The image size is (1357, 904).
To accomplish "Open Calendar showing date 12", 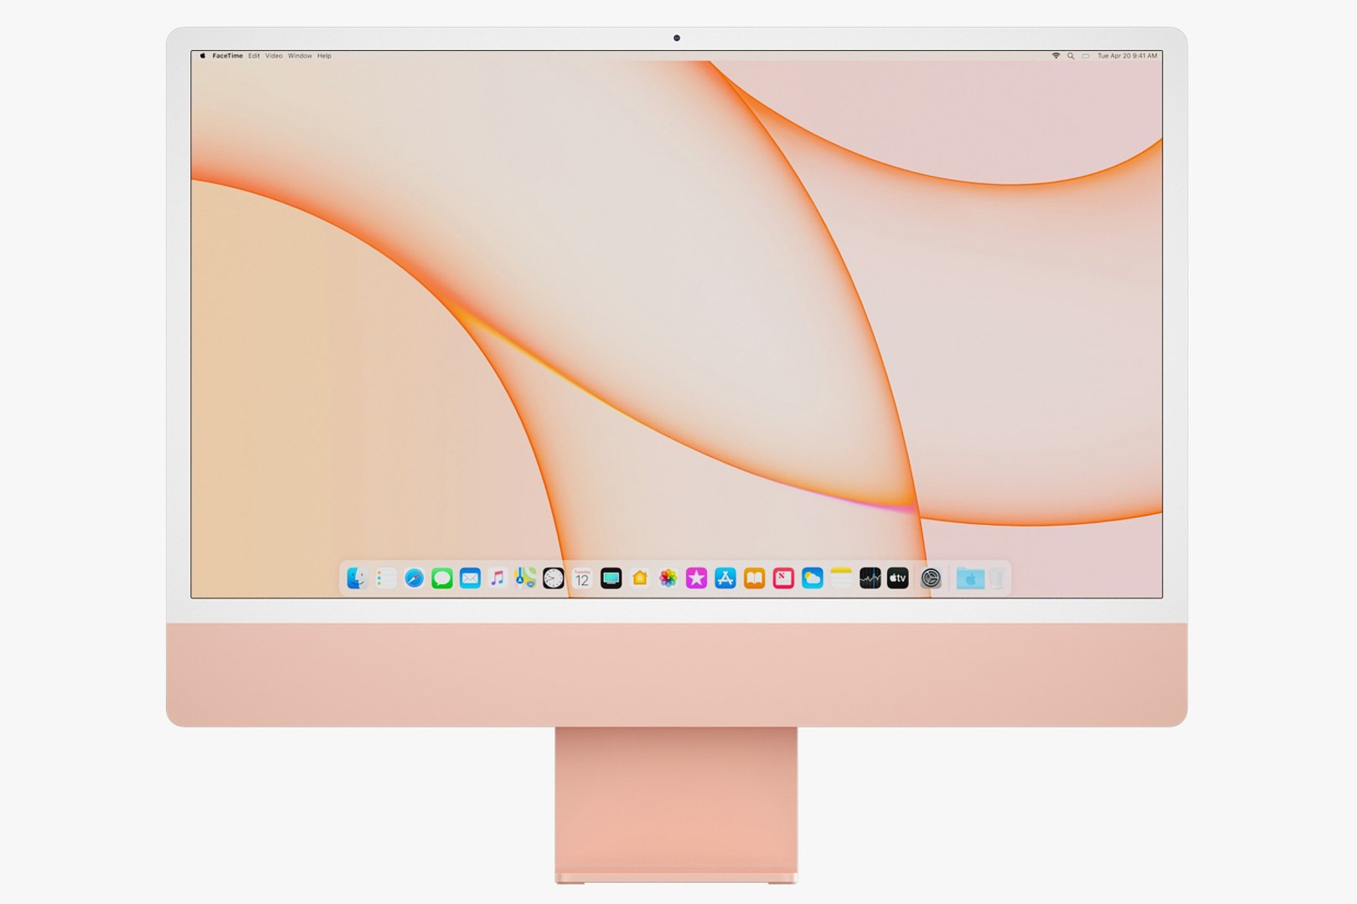I will [582, 578].
